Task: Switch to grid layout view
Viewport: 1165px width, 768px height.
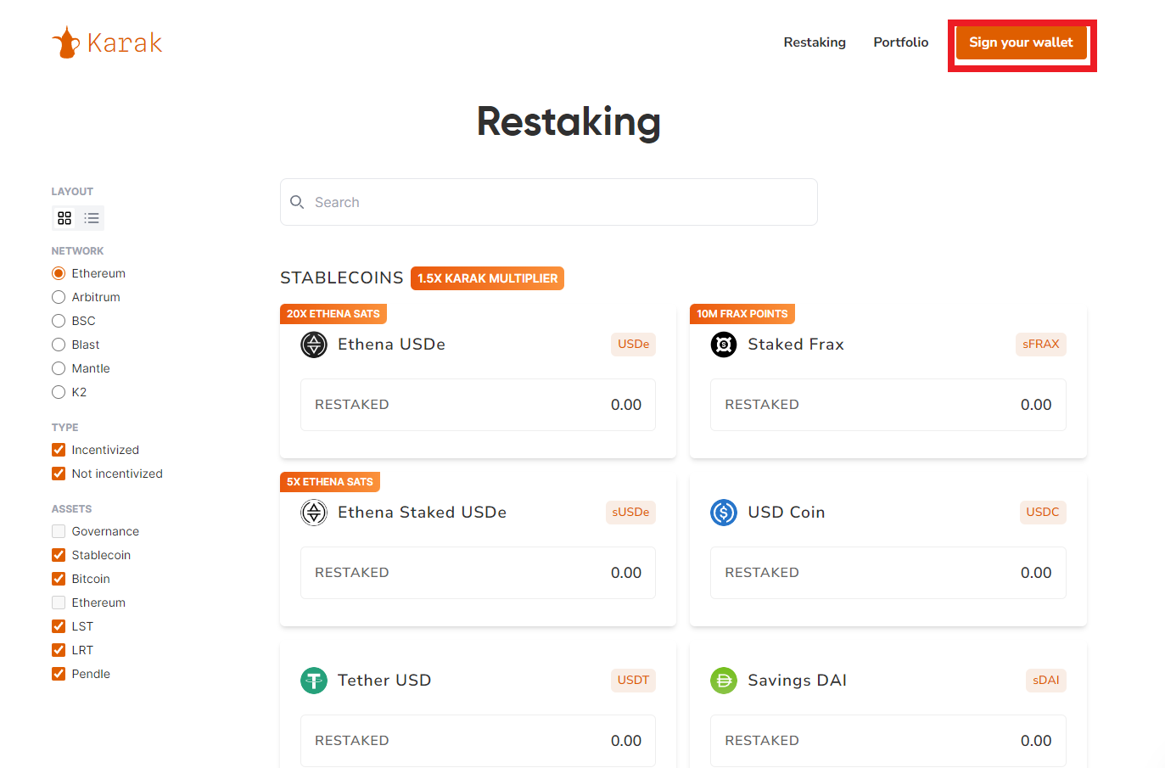Action: [64, 218]
